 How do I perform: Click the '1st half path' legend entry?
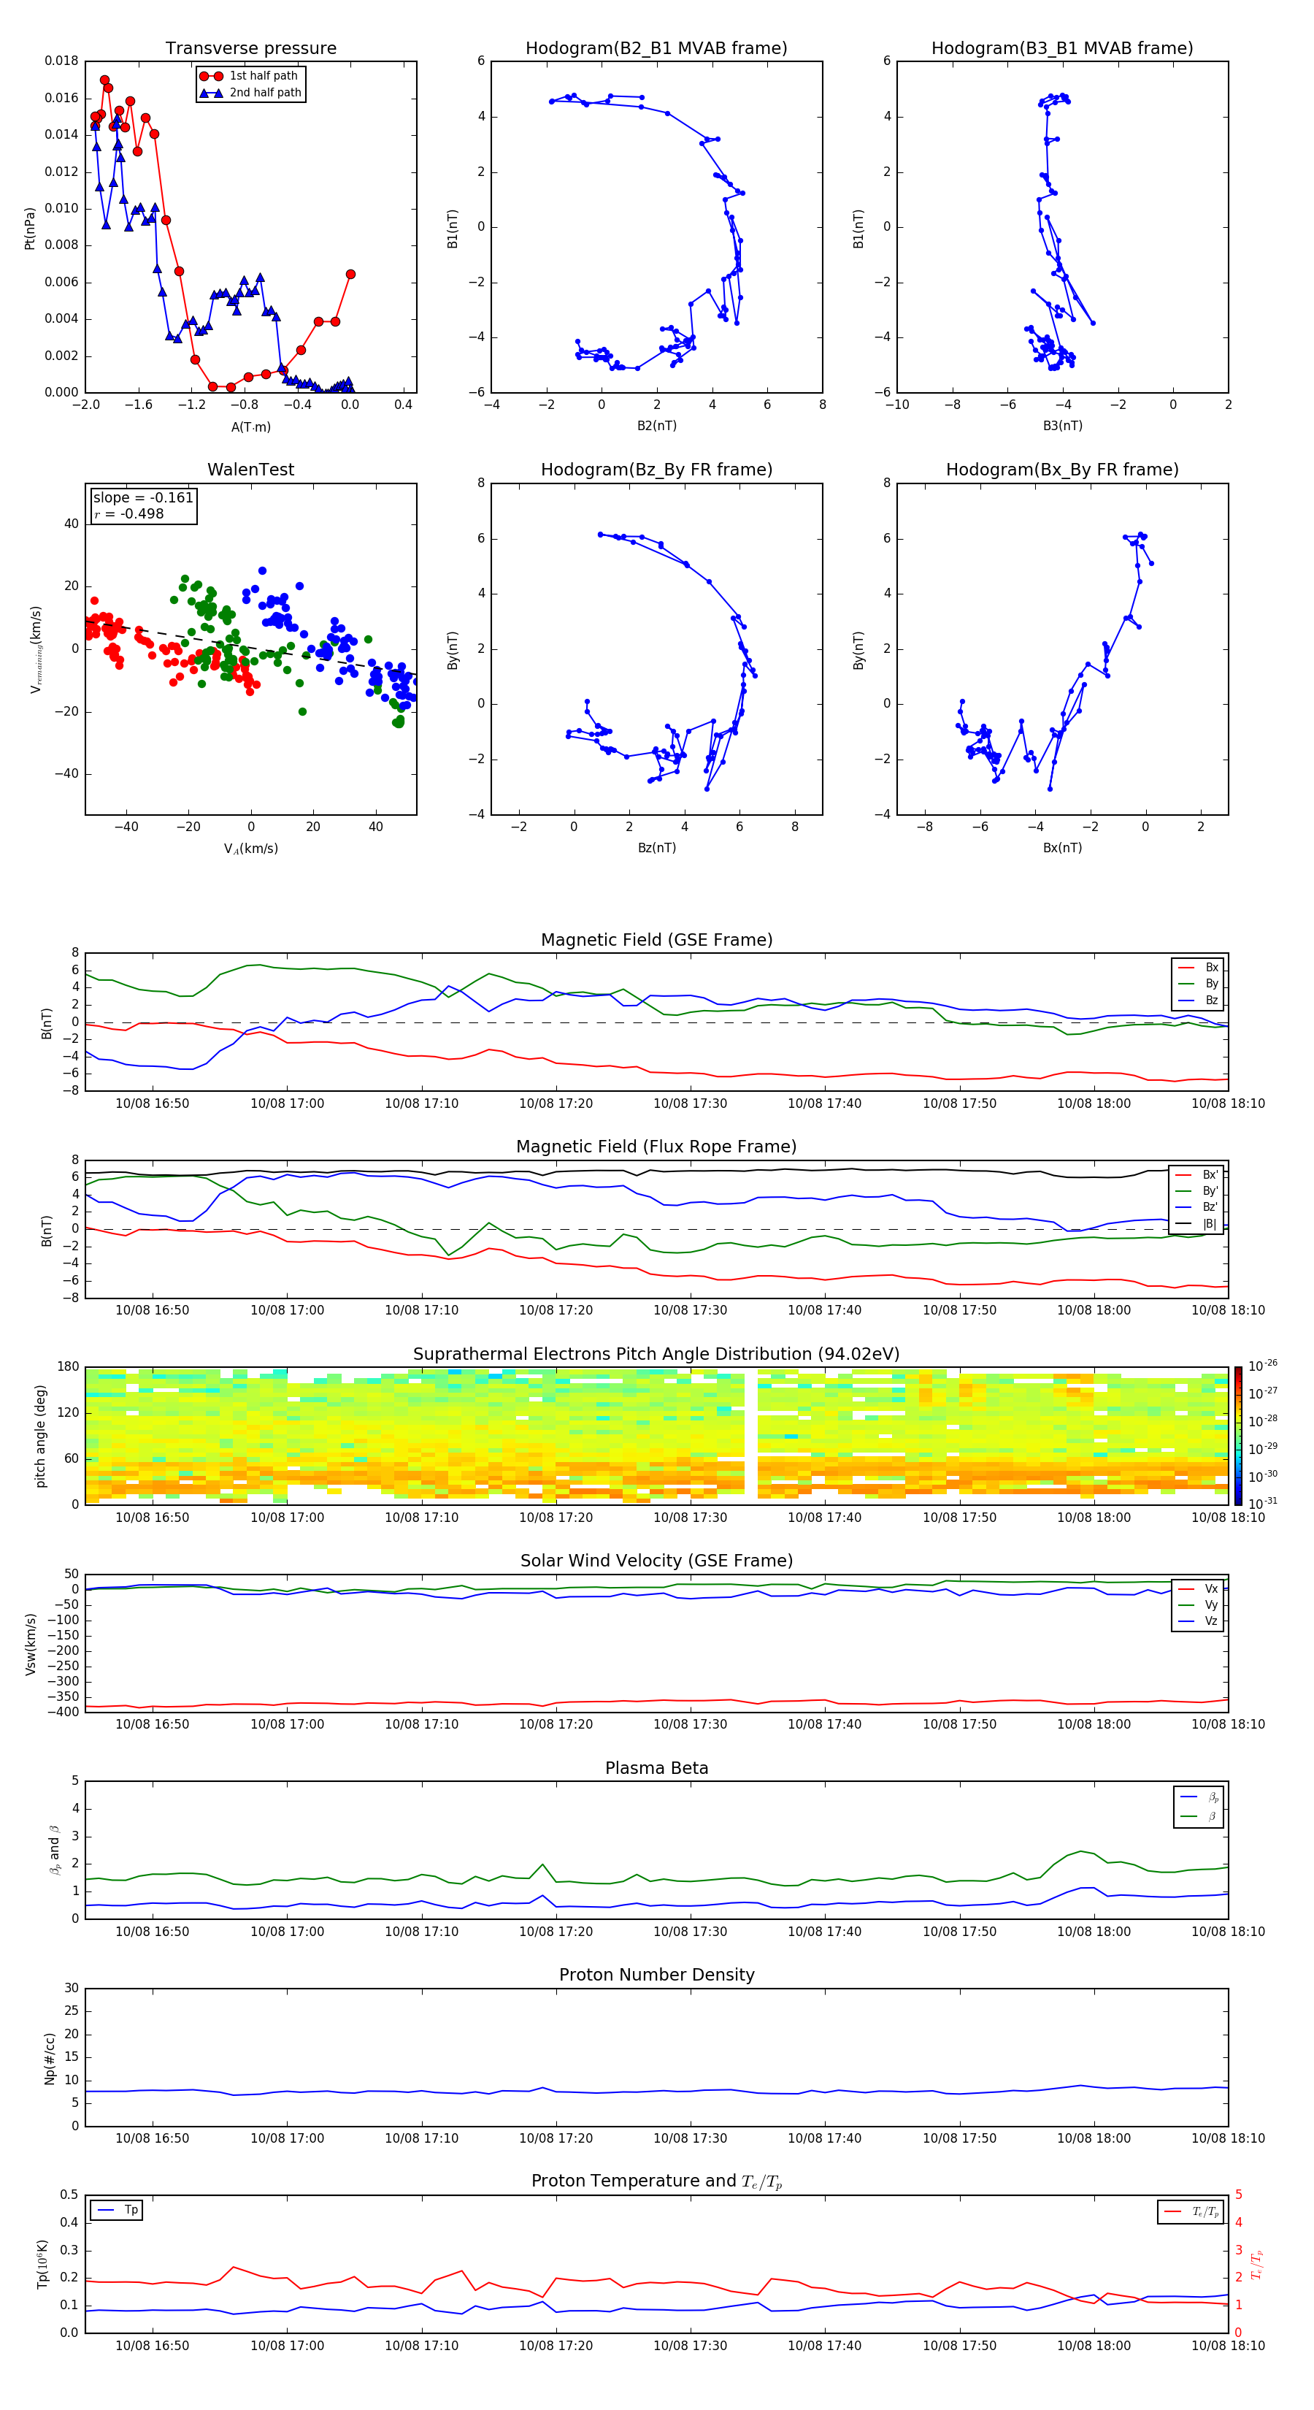(250, 76)
